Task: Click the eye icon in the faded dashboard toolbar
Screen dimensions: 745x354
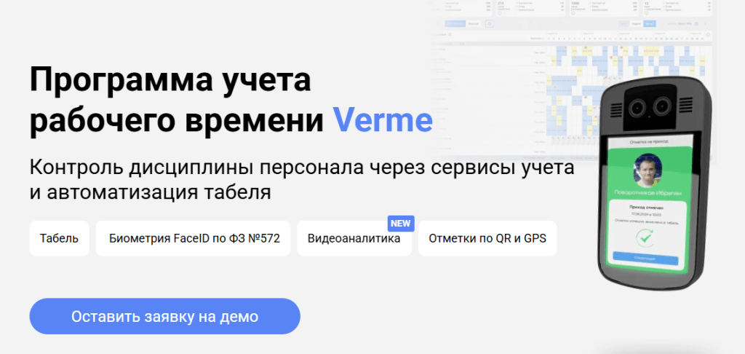Action: 490,23
